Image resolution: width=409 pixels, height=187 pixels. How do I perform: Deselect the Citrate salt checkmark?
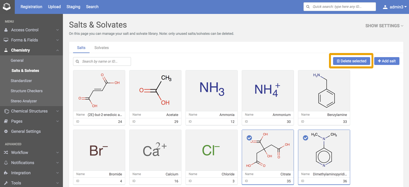click(x=249, y=138)
